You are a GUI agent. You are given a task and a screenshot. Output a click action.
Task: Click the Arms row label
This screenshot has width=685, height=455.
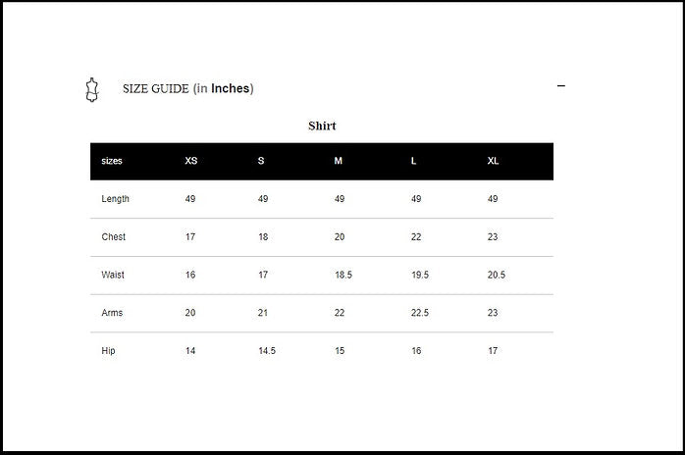coord(112,313)
